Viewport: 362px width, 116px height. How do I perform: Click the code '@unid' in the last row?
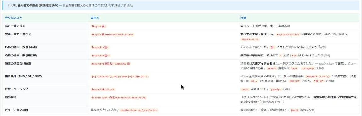pyautogui.click(x=295, y=110)
